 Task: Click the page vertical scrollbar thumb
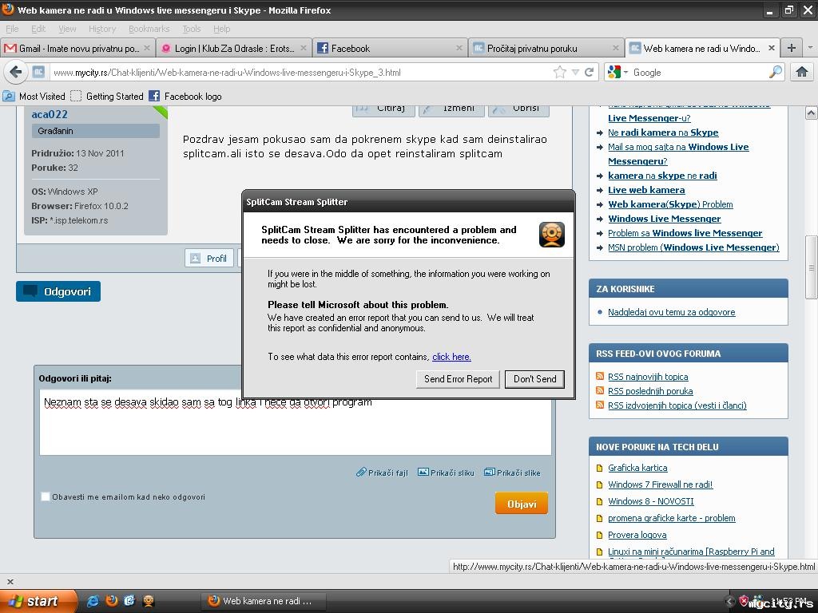(x=811, y=267)
